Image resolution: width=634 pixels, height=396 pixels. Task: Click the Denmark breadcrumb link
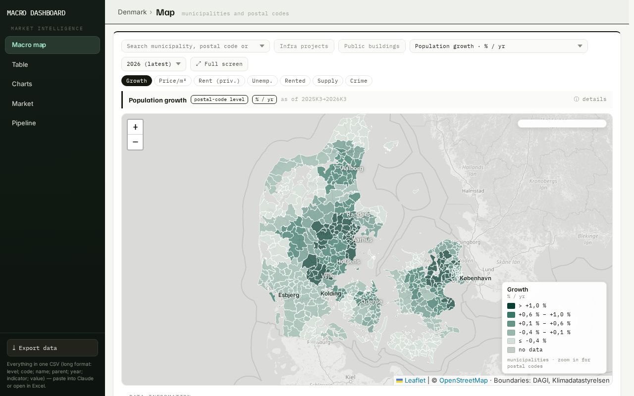point(132,12)
